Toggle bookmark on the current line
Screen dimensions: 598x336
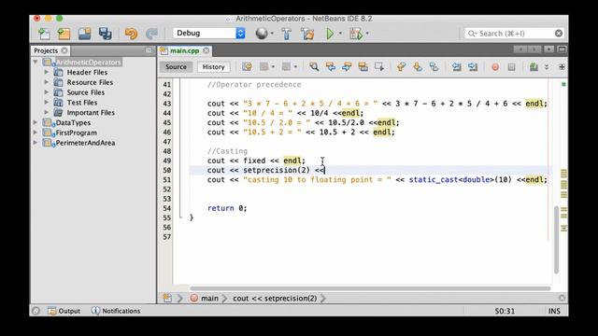click(x=434, y=67)
